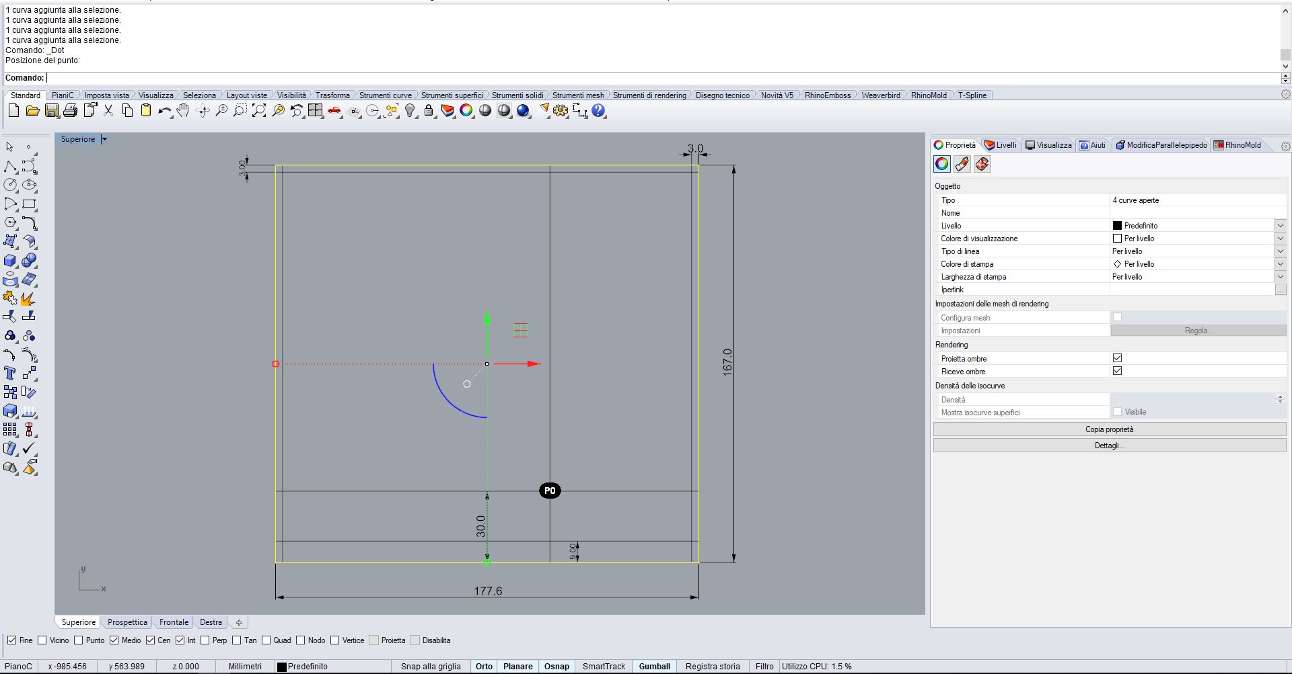Uncheck the Proietta ombre checkbox
Viewport: 1292px width, 674px height.
pyautogui.click(x=1118, y=358)
